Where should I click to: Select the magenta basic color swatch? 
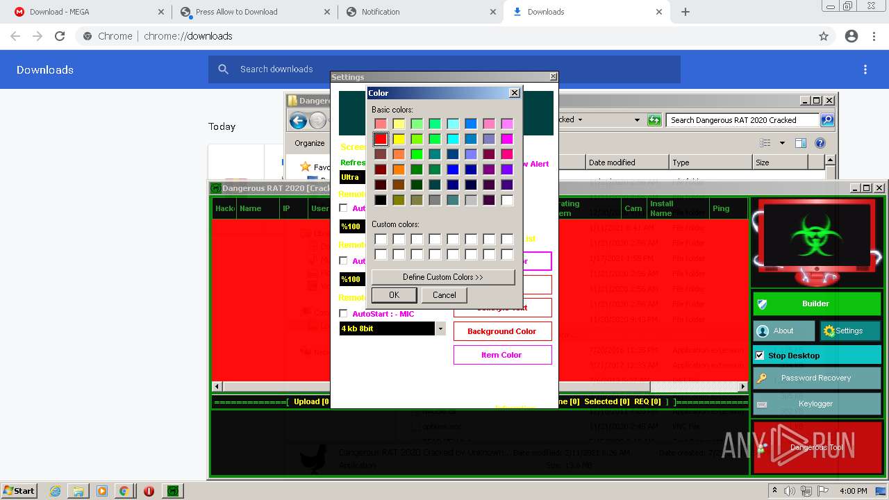[507, 139]
